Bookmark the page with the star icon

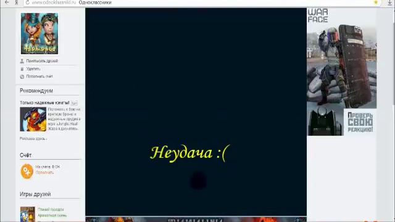(376, 2)
